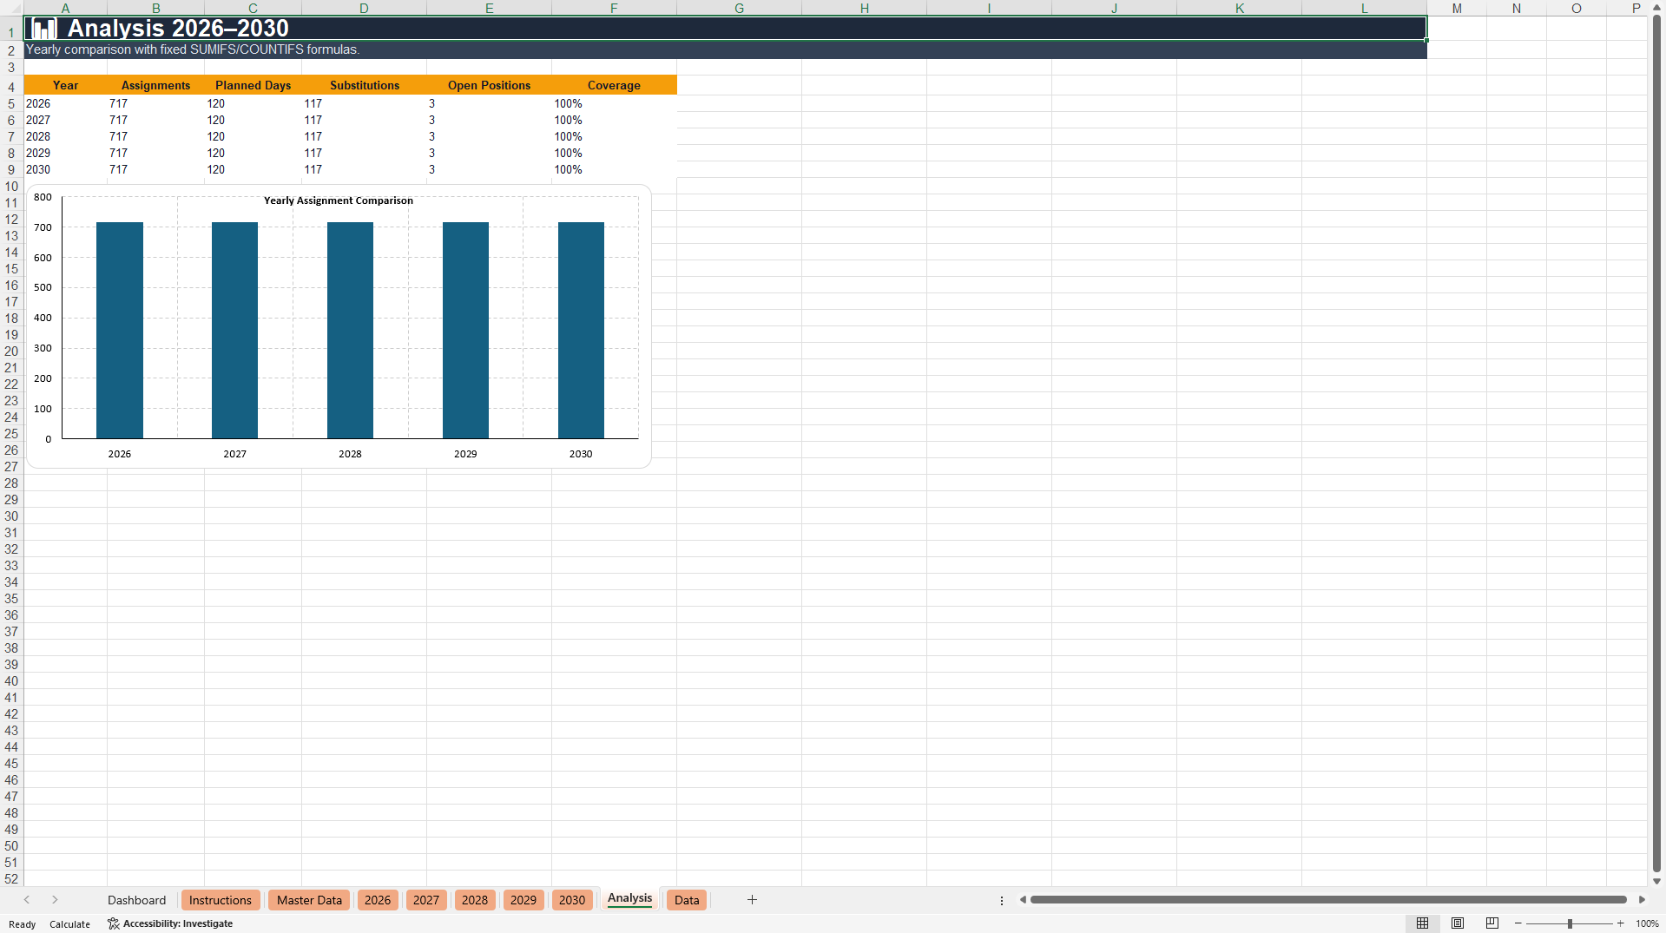Image resolution: width=1666 pixels, height=933 pixels.
Task: Open the Dashboard sheet tab
Action: click(x=136, y=900)
